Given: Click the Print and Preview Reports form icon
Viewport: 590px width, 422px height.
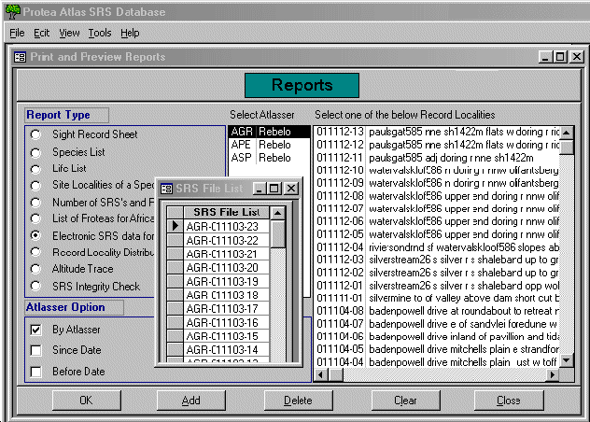Looking at the screenshot, I should [20, 57].
